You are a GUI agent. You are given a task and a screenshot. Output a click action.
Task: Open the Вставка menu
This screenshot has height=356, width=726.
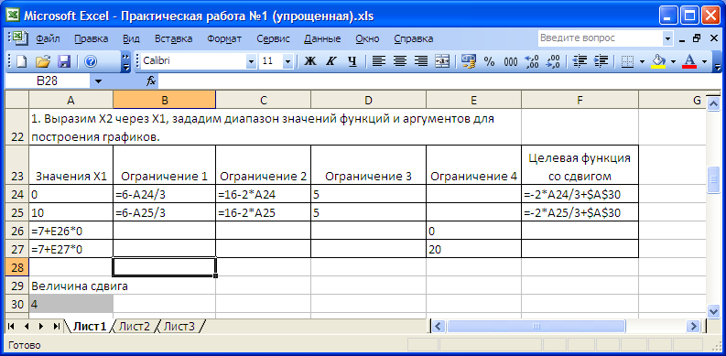coord(174,38)
